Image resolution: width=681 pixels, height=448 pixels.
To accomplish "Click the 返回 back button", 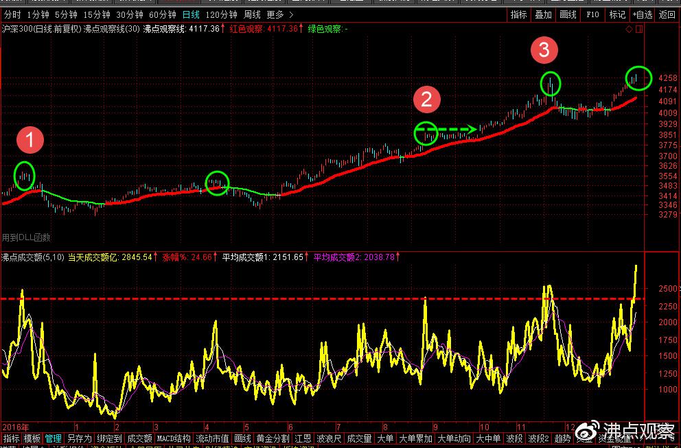I will click(667, 14).
